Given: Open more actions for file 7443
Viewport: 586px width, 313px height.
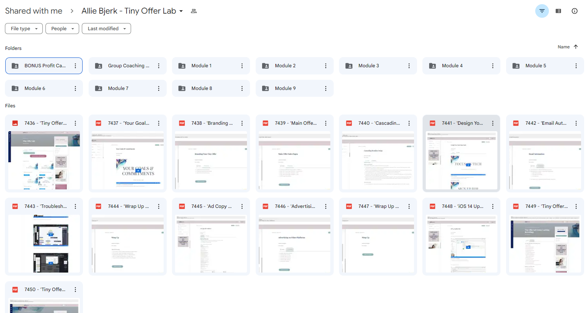Looking at the screenshot, I should click(x=75, y=206).
